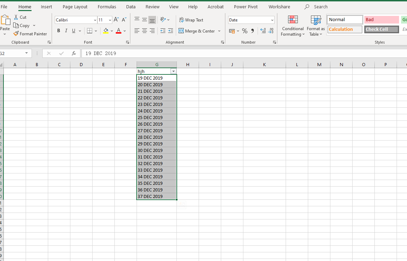Open the Calibri font name dropdown
Image resolution: width=407 pixels, height=261 pixels.
tap(95, 20)
